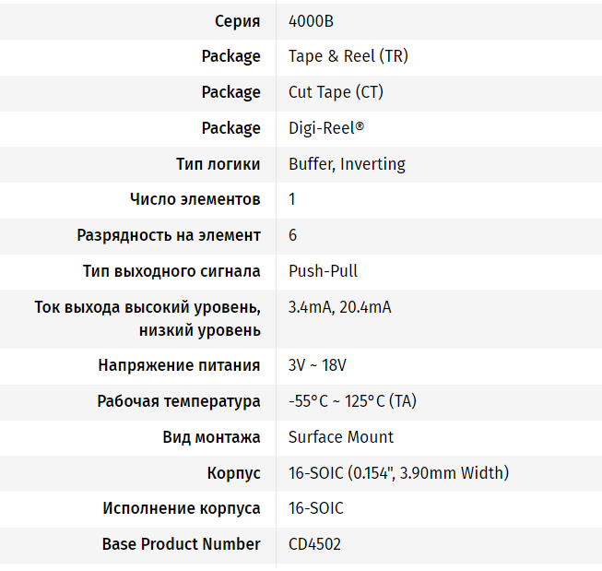
Task: Click the Buffer, Inverting logic type value
Action: pyautogui.click(x=347, y=164)
